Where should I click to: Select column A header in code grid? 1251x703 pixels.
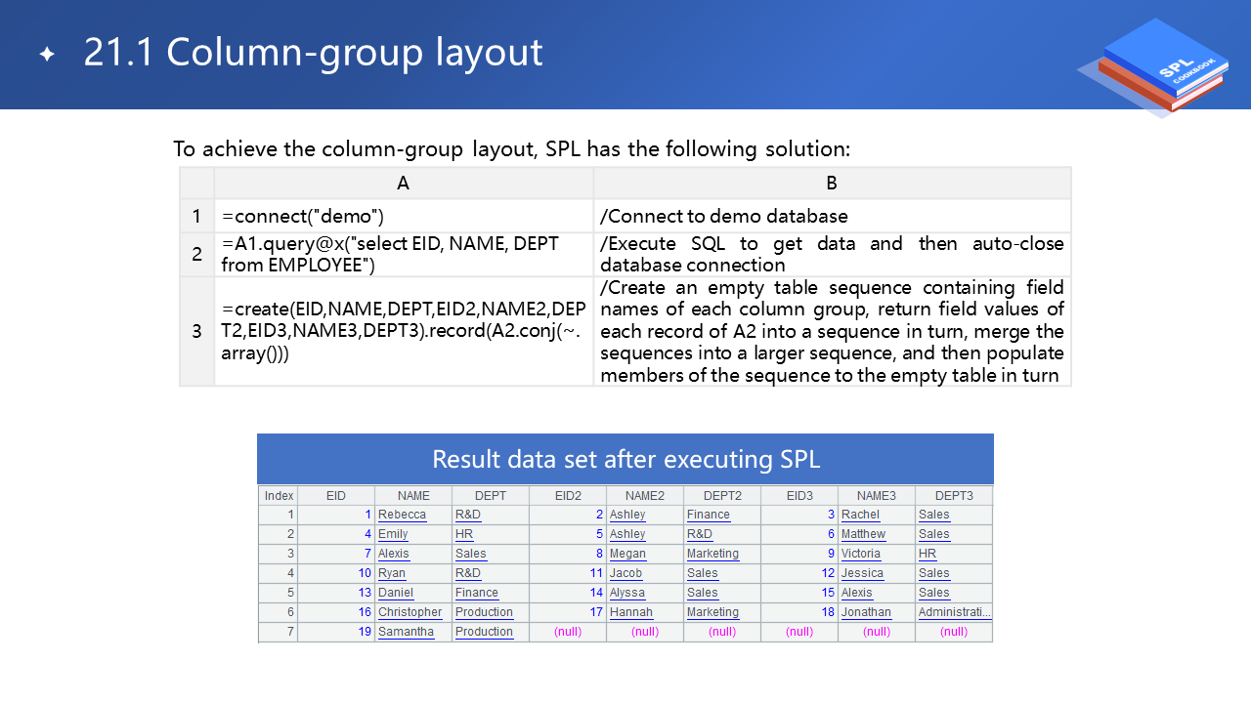(x=403, y=183)
